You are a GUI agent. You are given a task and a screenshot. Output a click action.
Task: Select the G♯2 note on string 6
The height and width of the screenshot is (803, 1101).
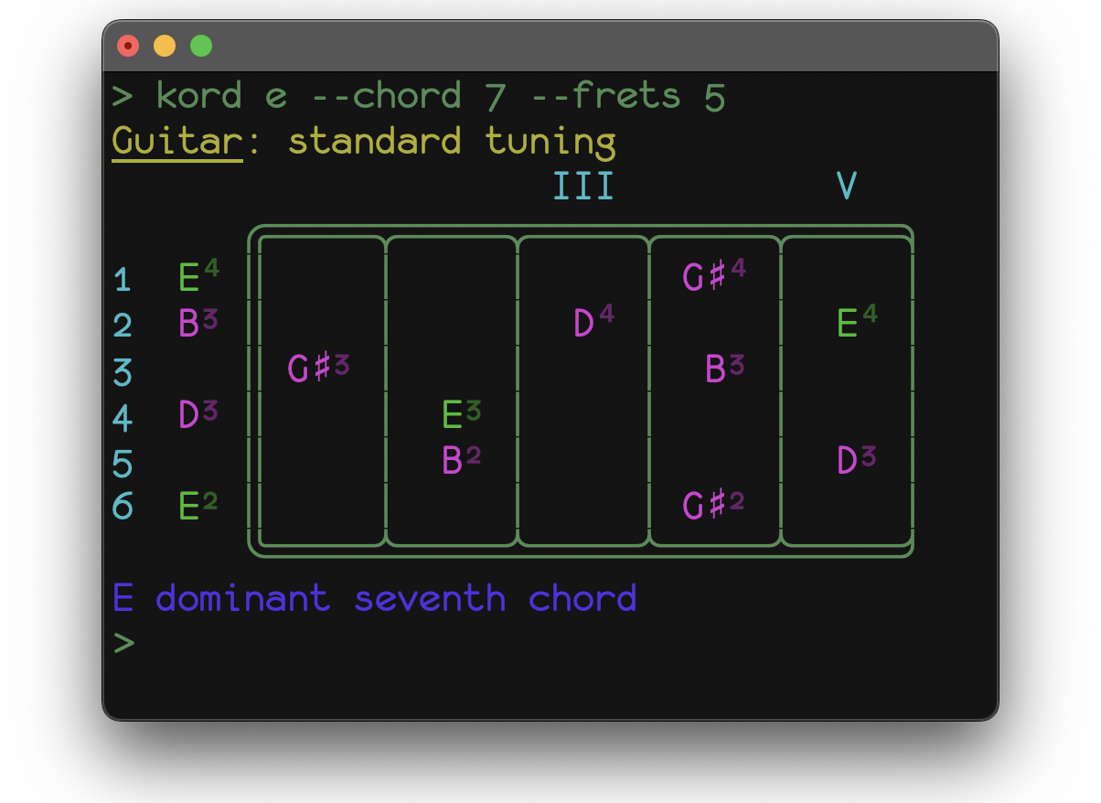click(714, 505)
